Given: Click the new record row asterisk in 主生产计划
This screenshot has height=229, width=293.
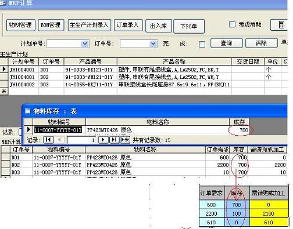Looking at the screenshot, I should (4, 92).
